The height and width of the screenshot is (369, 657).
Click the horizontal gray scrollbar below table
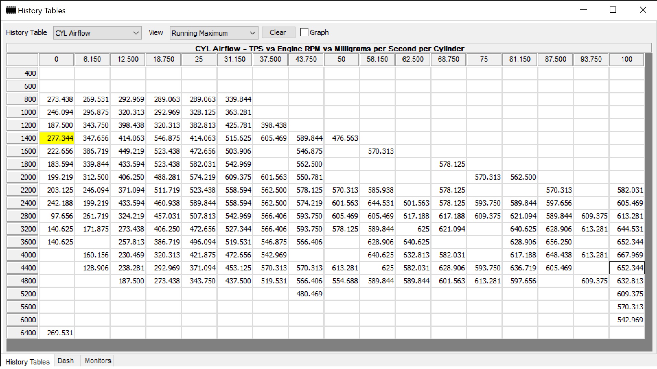point(329,345)
